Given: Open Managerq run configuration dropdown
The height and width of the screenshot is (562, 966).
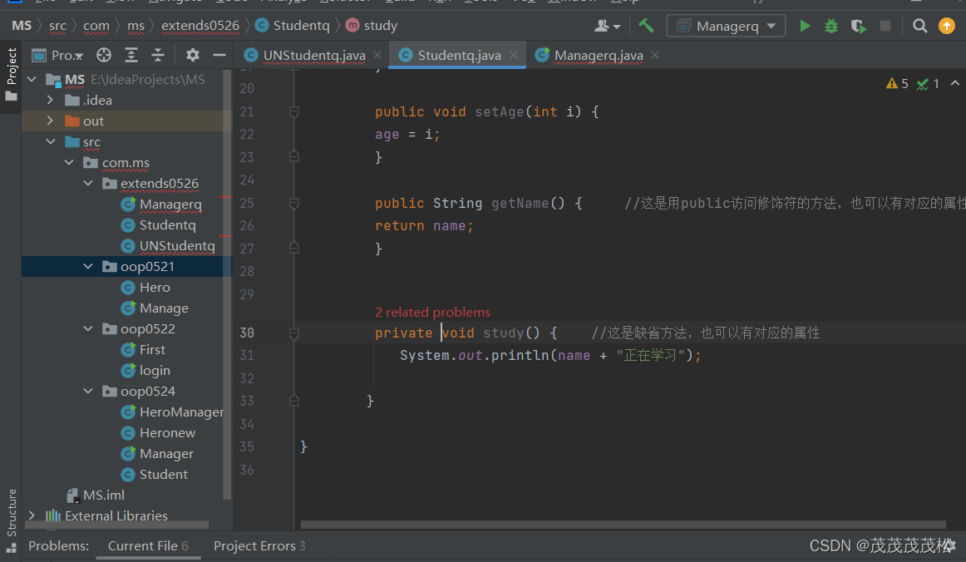Looking at the screenshot, I should (726, 26).
